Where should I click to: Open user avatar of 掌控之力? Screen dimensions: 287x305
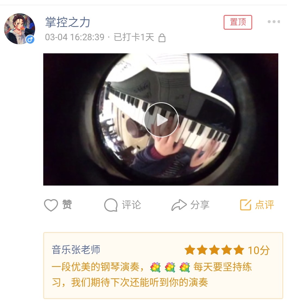(19, 29)
